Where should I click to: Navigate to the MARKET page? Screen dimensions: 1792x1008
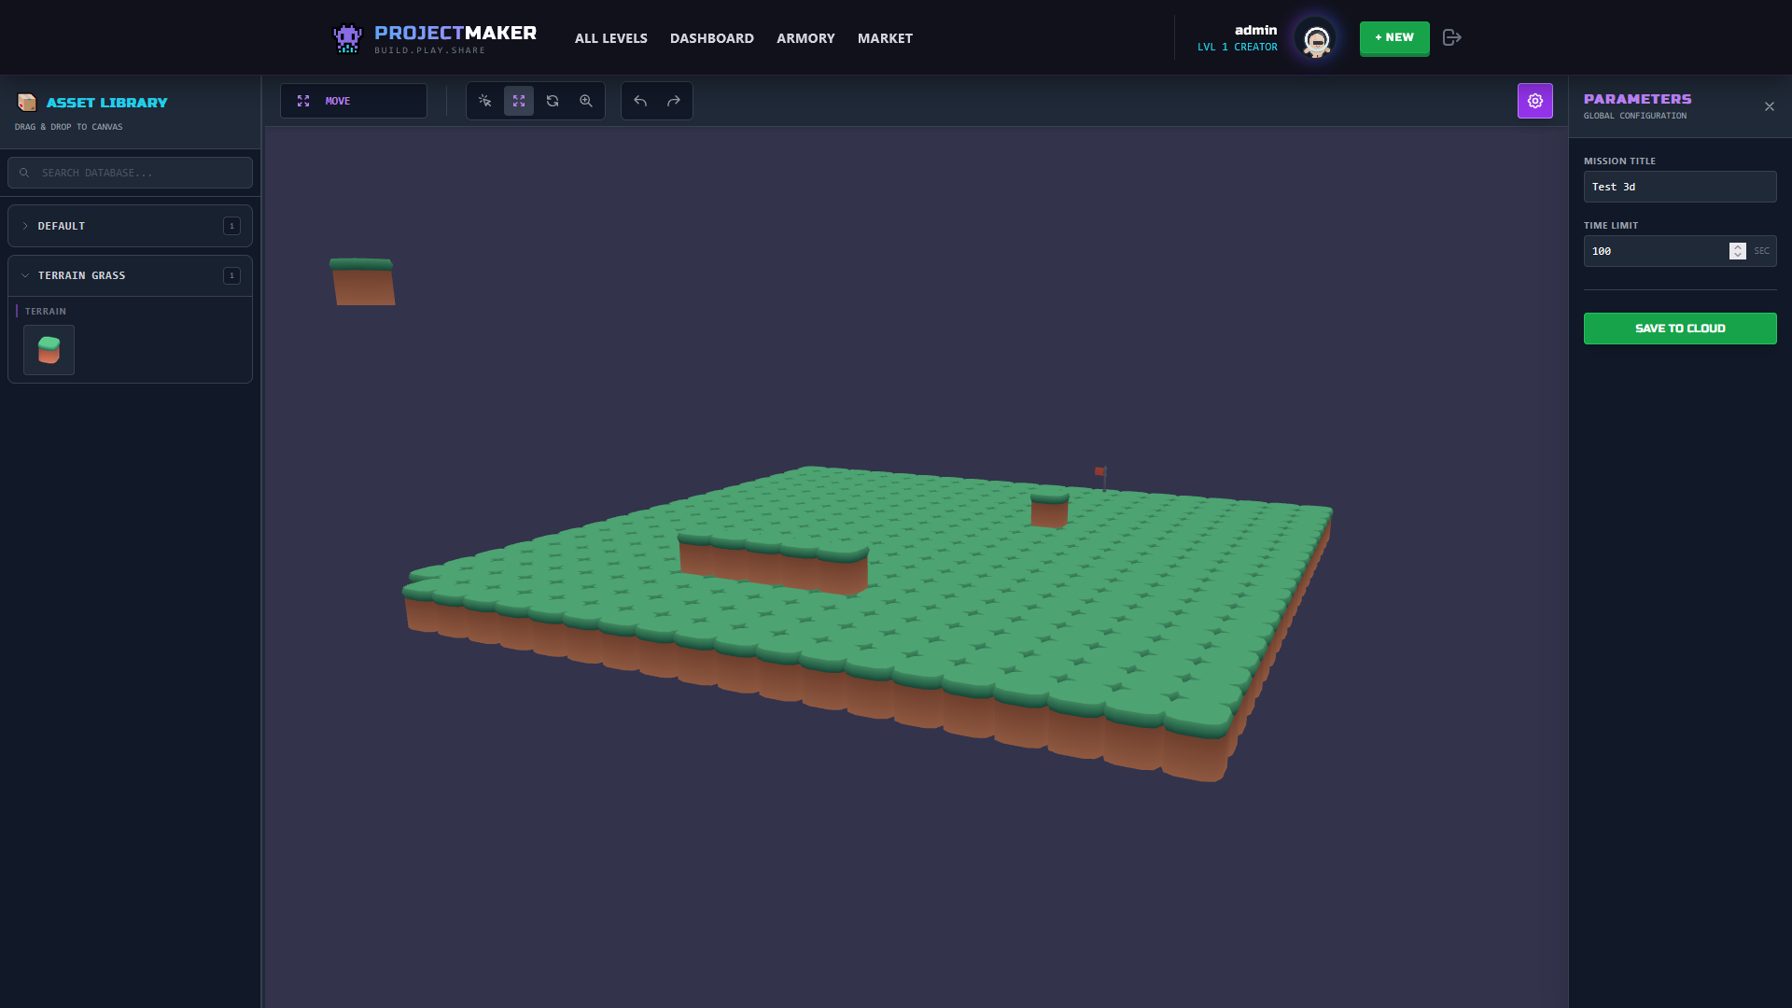pyautogui.click(x=885, y=38)
